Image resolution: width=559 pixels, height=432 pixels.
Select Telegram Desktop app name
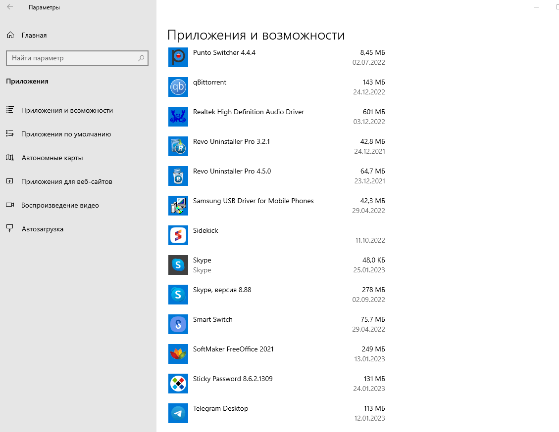(220, 408)
